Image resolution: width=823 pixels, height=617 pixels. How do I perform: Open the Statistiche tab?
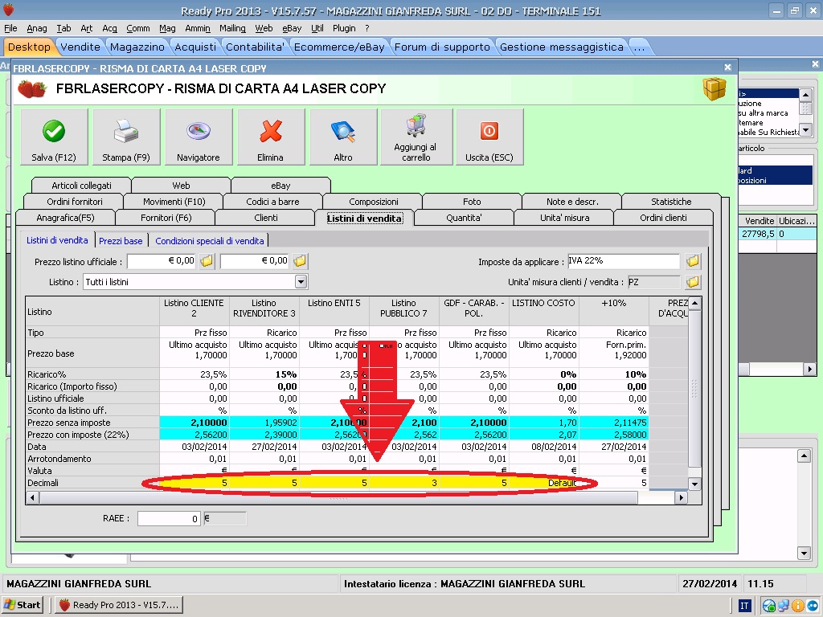tap(671, 202)
